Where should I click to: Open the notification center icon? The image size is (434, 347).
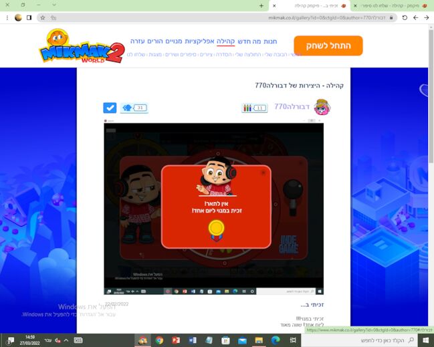[x=10, y=340]
